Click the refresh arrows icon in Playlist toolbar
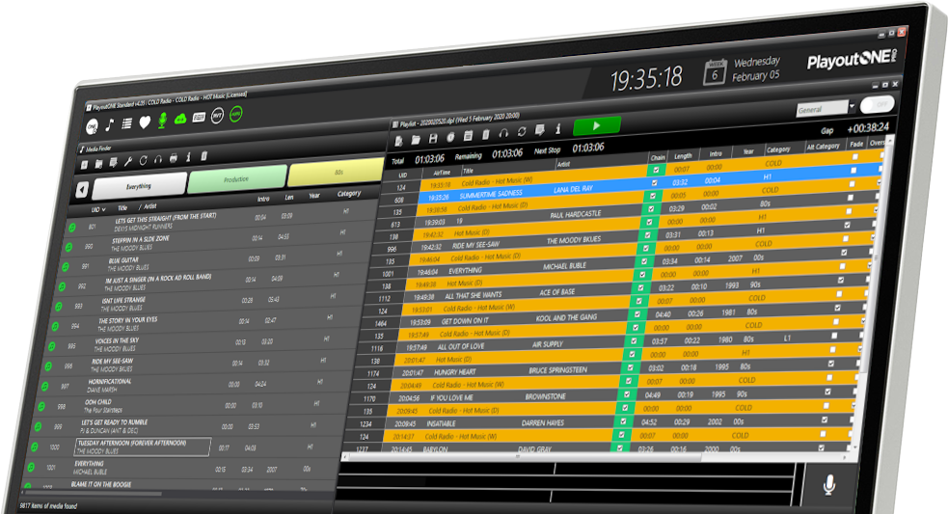The height and width of the screenshot is (514, 948). (522, 132)
